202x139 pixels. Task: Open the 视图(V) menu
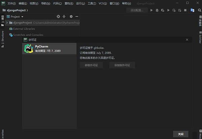pos(34,3)
